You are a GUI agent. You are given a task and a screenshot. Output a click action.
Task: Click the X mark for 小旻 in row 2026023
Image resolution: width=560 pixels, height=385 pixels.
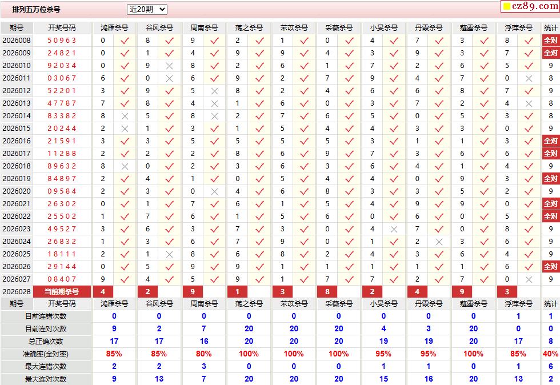394,229
